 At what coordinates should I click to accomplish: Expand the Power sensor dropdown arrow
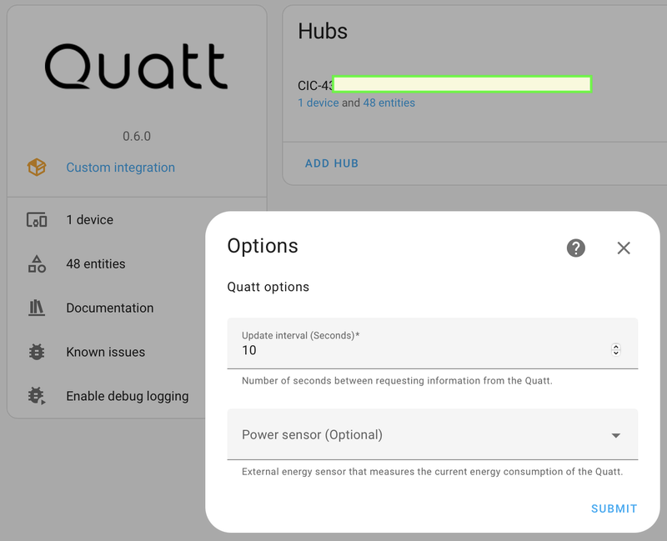point(616,435)
